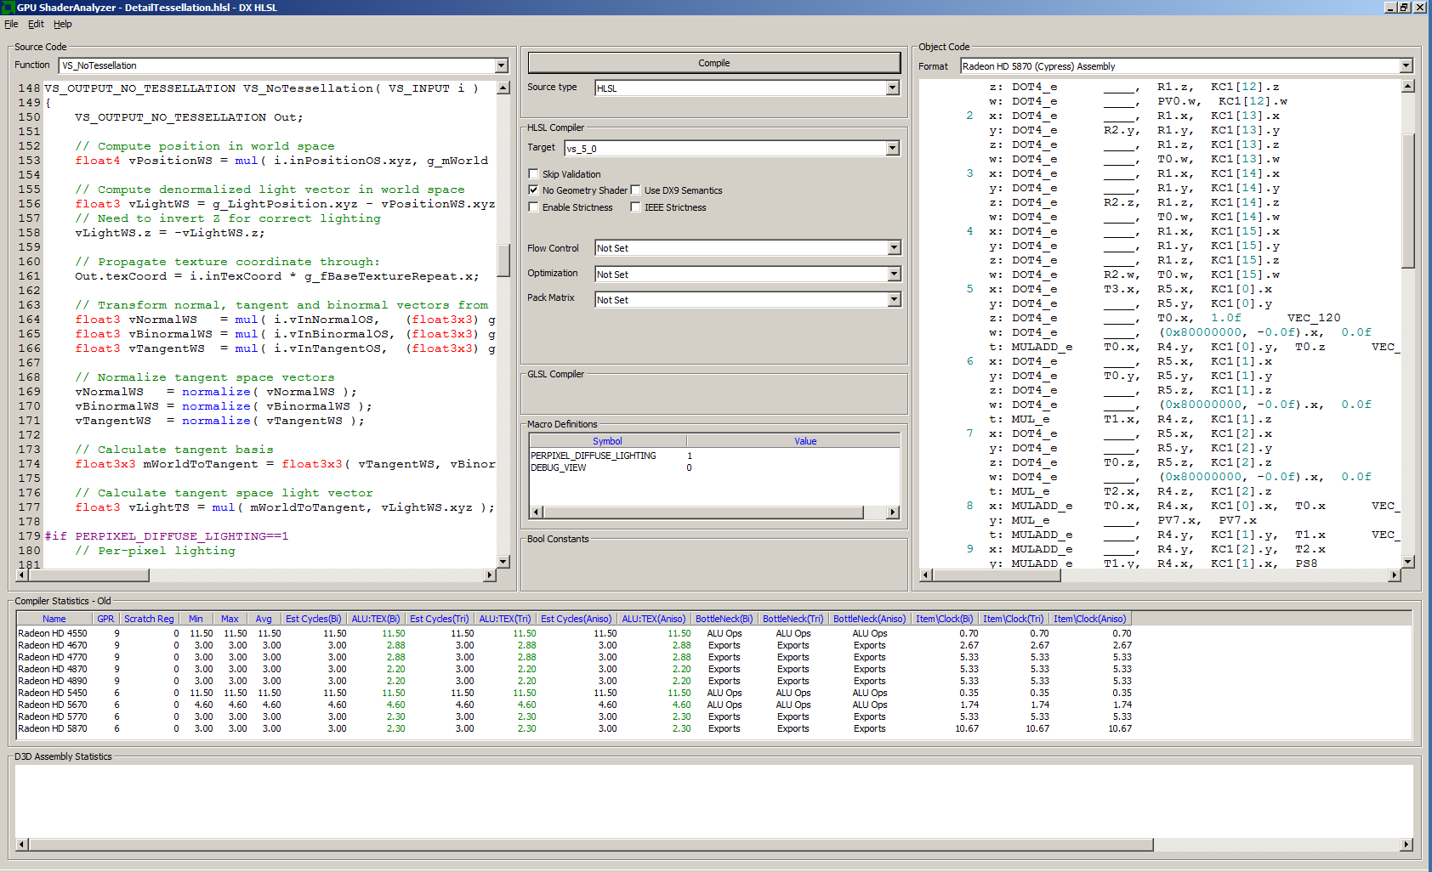Open the Help menu
This screenshot has width=1432, height=872.
pos(62,24)
